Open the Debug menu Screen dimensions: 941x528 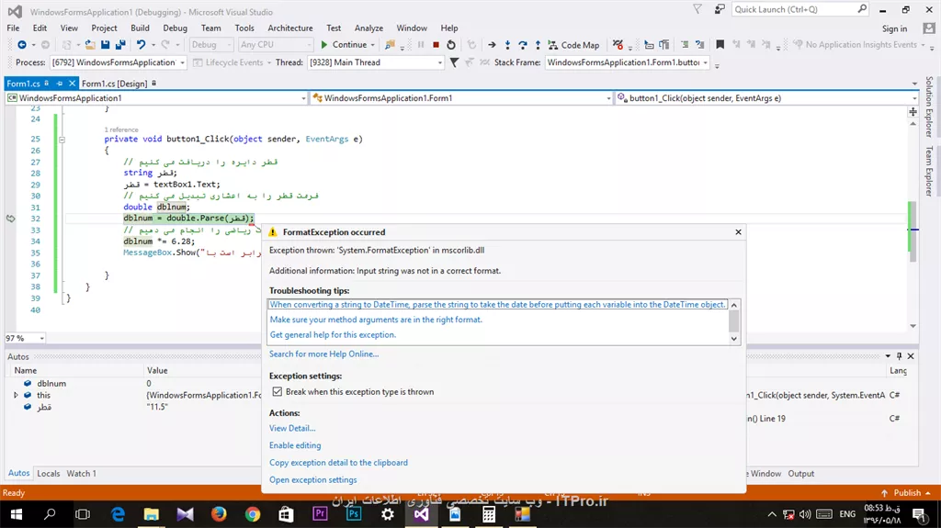(175, 28)
